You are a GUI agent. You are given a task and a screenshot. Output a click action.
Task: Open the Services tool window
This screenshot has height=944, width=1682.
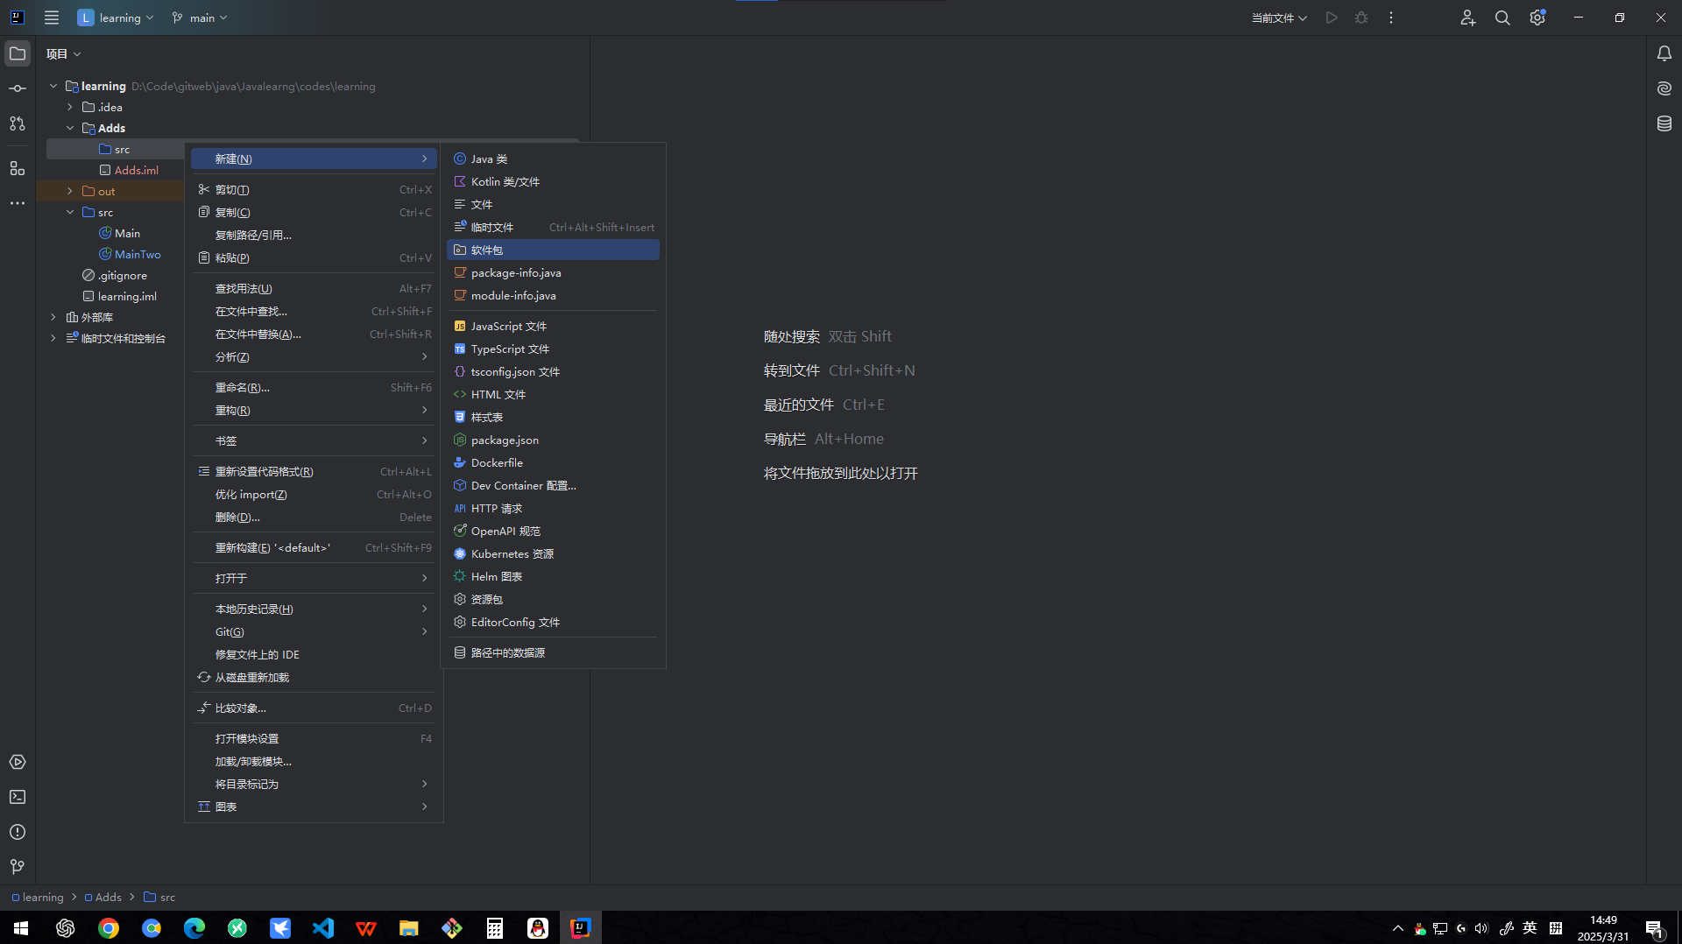click(18, 762)
